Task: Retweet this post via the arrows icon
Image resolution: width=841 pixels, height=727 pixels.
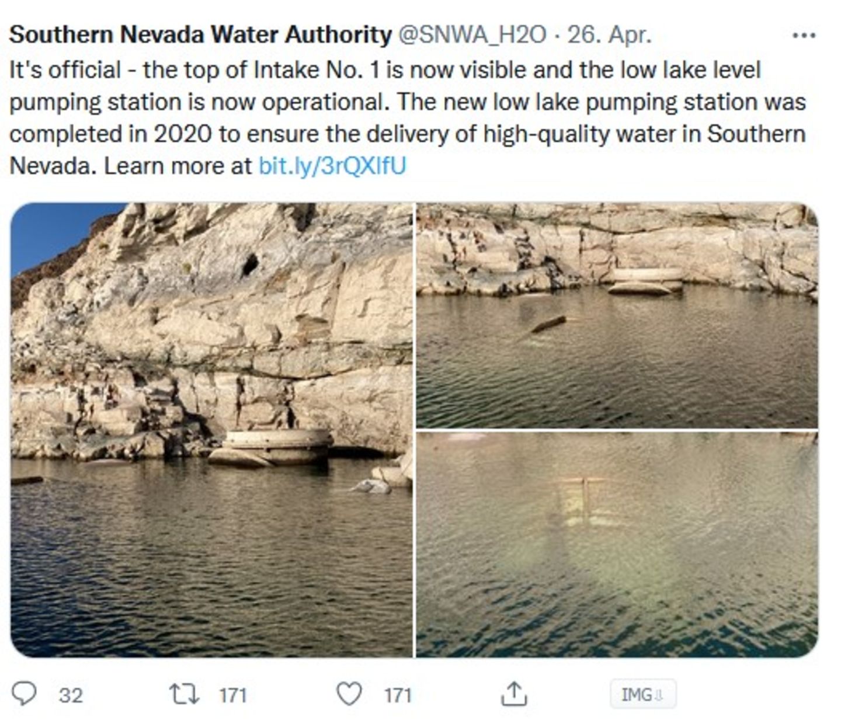Action: 184,694
